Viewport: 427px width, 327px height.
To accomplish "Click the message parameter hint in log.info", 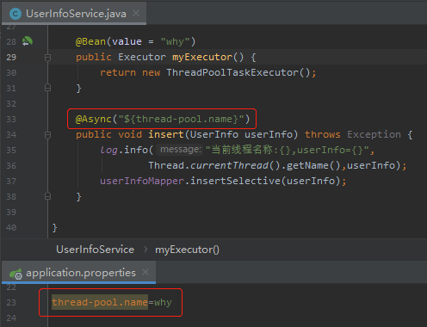I will (180, 150).
